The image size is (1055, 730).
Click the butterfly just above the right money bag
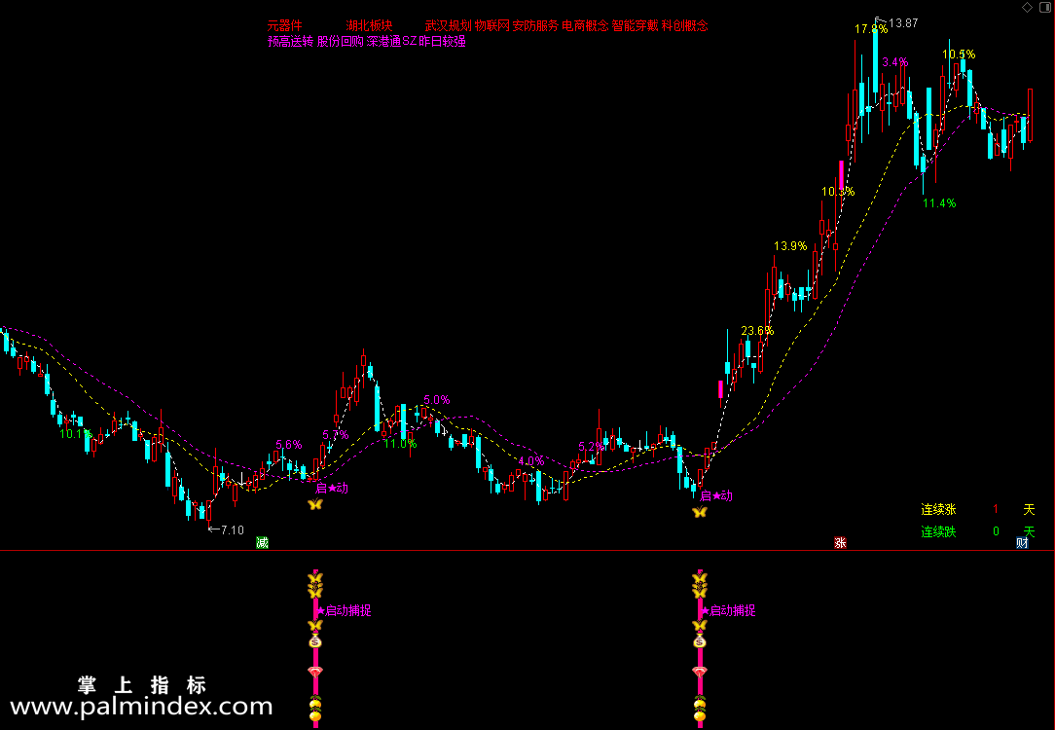[700, 625]
